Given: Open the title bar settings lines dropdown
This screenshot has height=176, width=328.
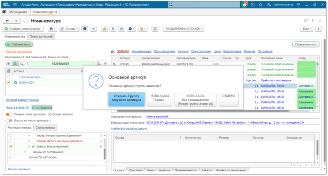Looking at the screenshot, I should 298,4.
